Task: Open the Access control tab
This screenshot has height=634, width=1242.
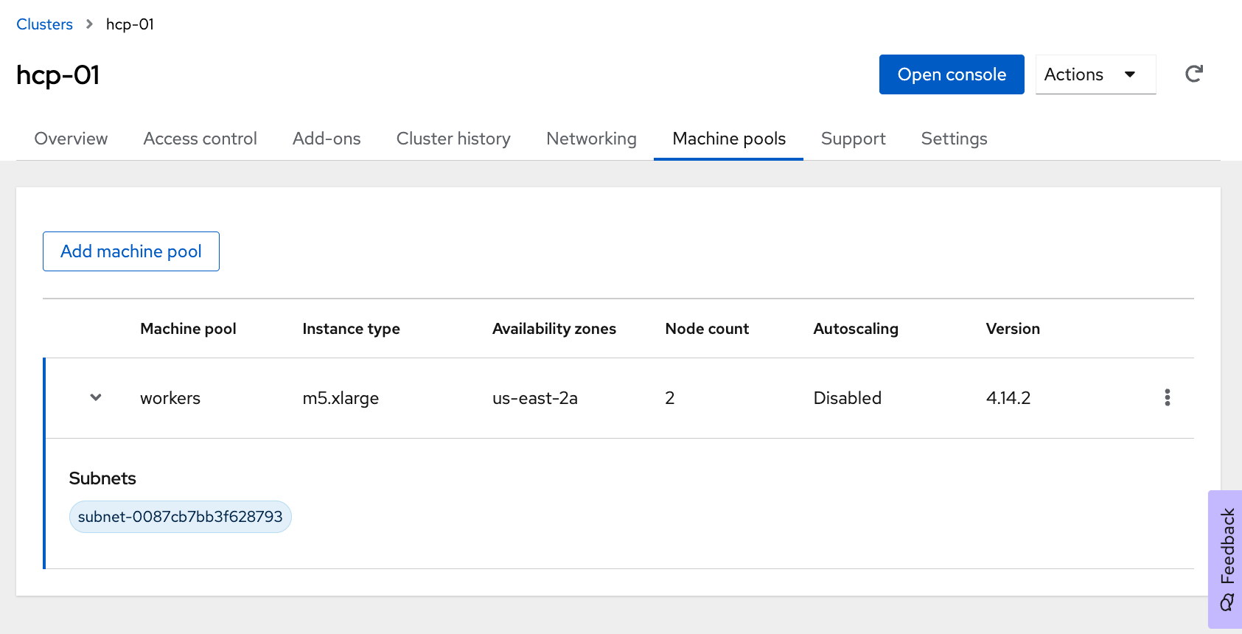Action: tap(200, 139)
